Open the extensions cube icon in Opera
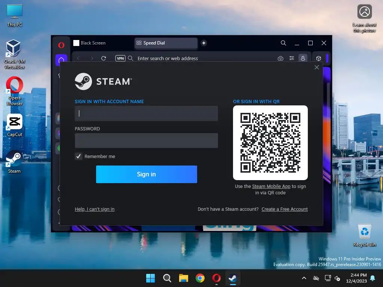Viewport: 383px width, 287px height. pyautogui.click(x=319, y=58)
